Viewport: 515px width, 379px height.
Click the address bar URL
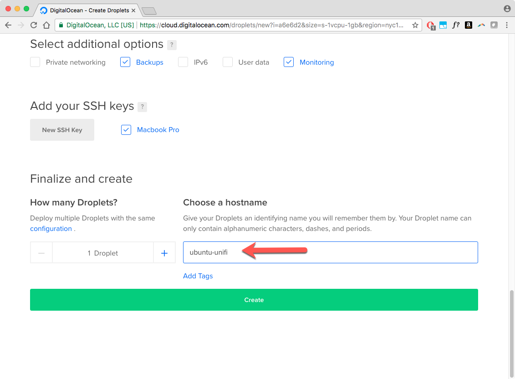271,25
